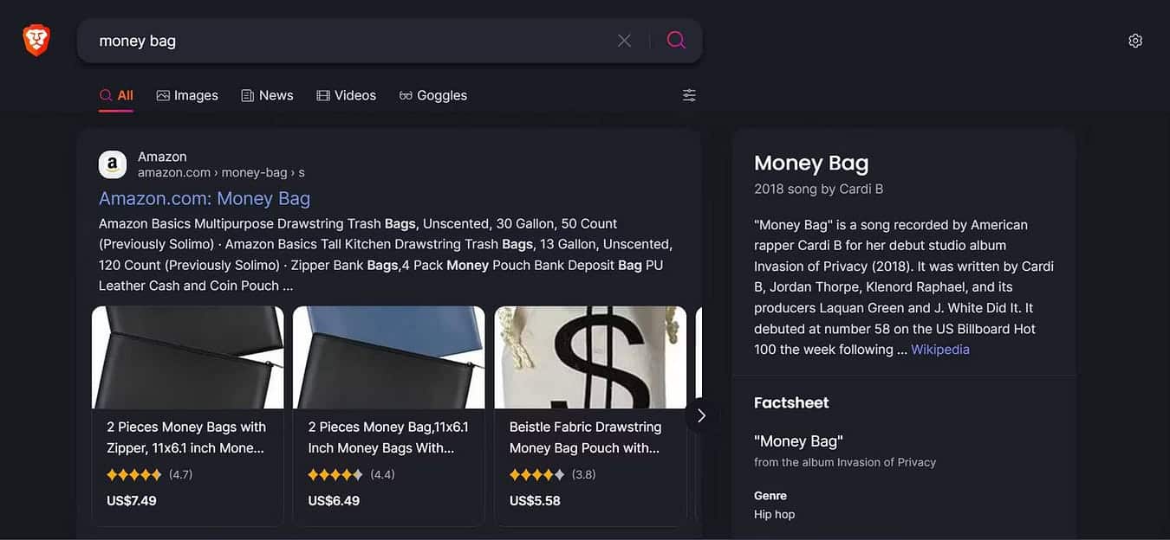Image resolution: width=1170 pixels, height=540 pixels.
Task: Switch to Images tab
Action: point(187,95)
